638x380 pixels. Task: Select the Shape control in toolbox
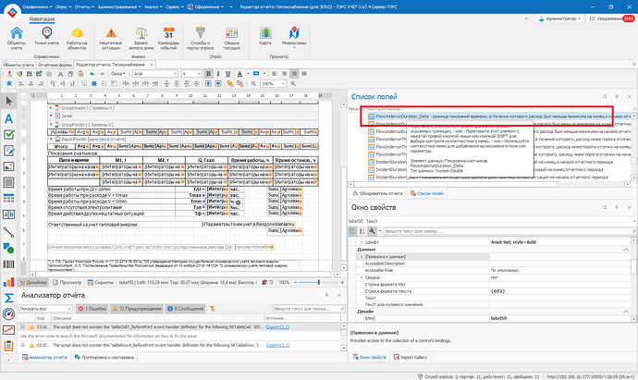point(8,248)
